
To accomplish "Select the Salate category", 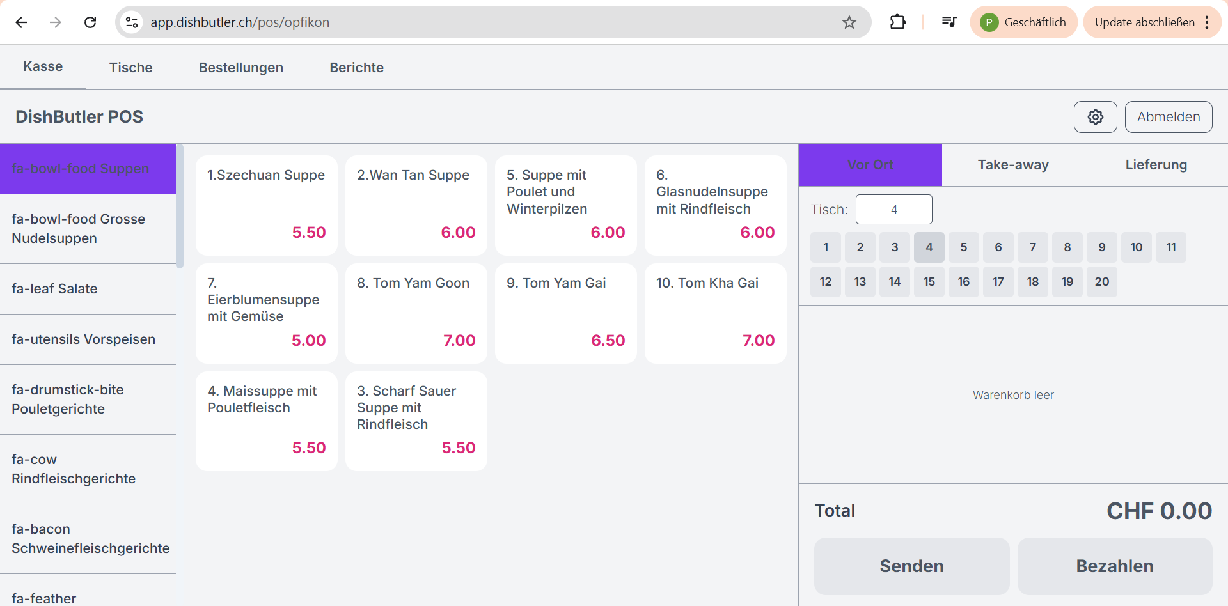I will pyautogui.click(x=88, y=289).
